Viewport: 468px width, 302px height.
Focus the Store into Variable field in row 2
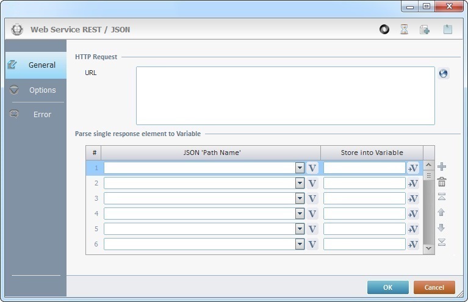coord(364,183)
